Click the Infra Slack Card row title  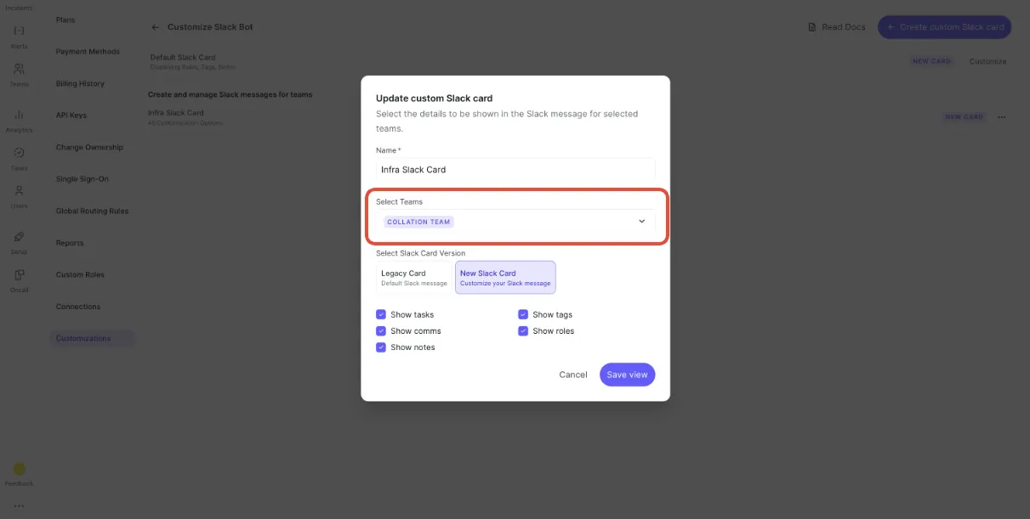click(176, 112)
